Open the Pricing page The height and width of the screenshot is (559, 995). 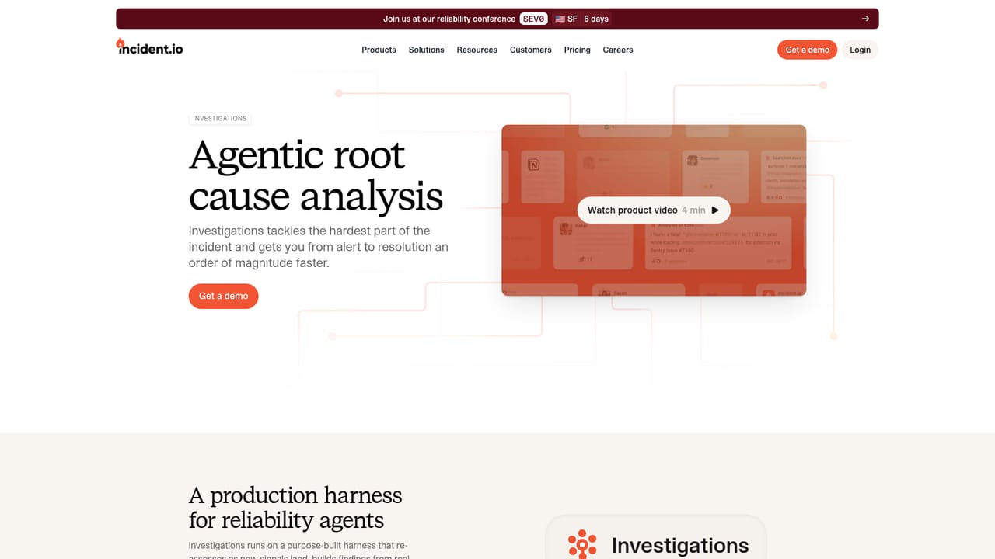tap(577, 50)
